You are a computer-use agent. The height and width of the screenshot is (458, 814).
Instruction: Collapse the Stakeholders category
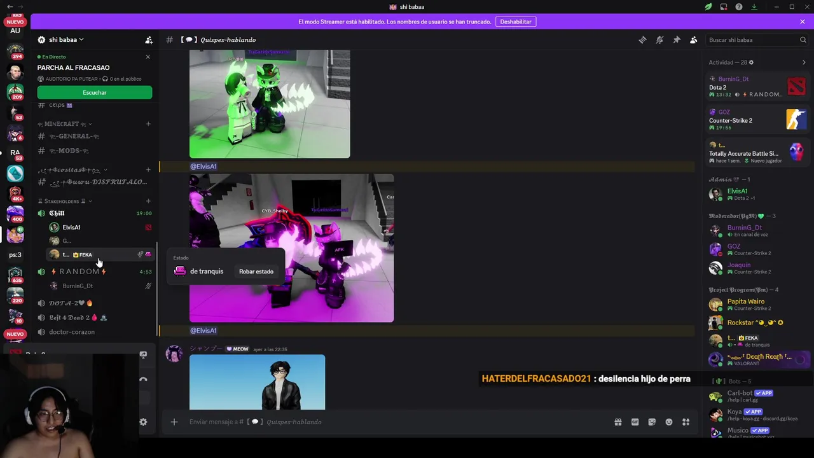coord(65,201)
